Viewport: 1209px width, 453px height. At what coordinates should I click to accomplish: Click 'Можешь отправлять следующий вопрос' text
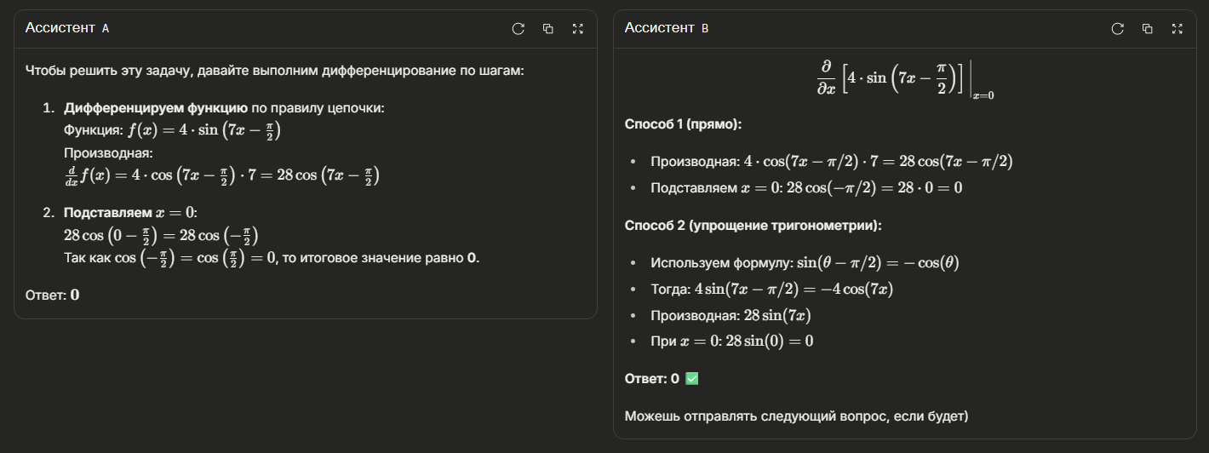pyautogui.click(x=796, y=416)
